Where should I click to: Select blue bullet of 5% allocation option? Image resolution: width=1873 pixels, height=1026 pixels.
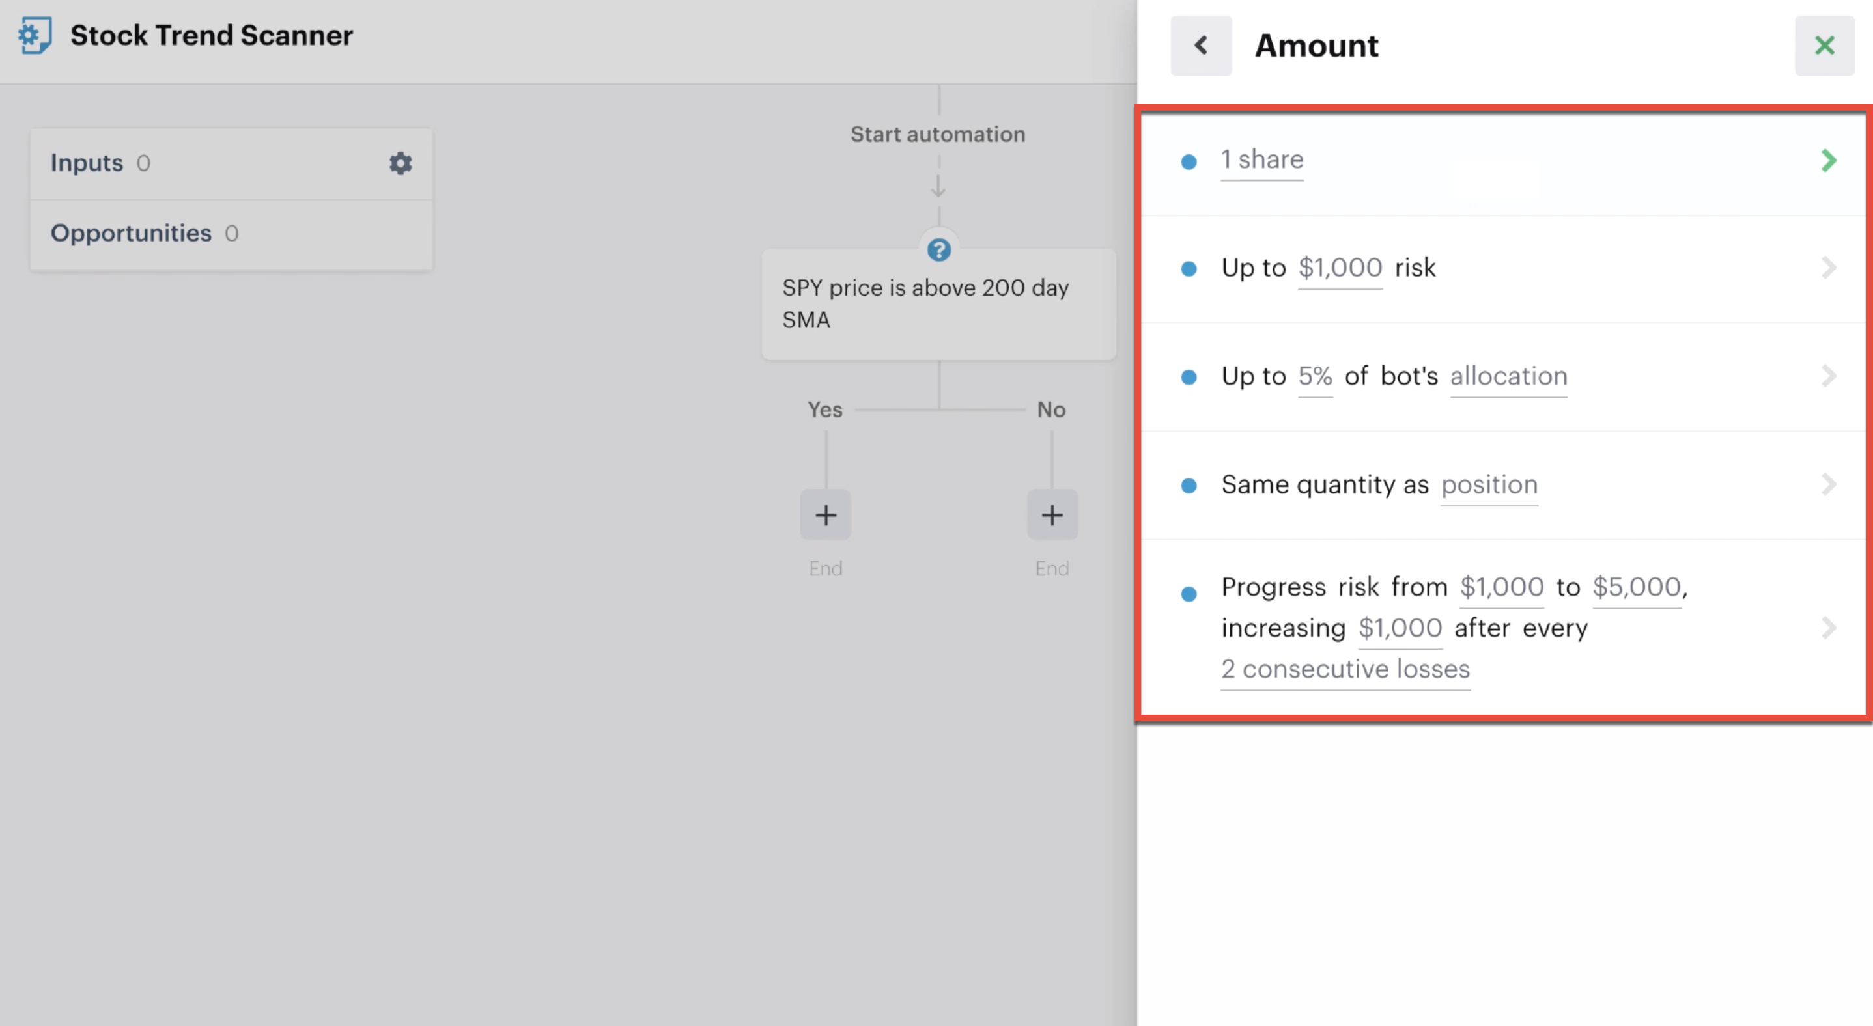click(1189, 377)
